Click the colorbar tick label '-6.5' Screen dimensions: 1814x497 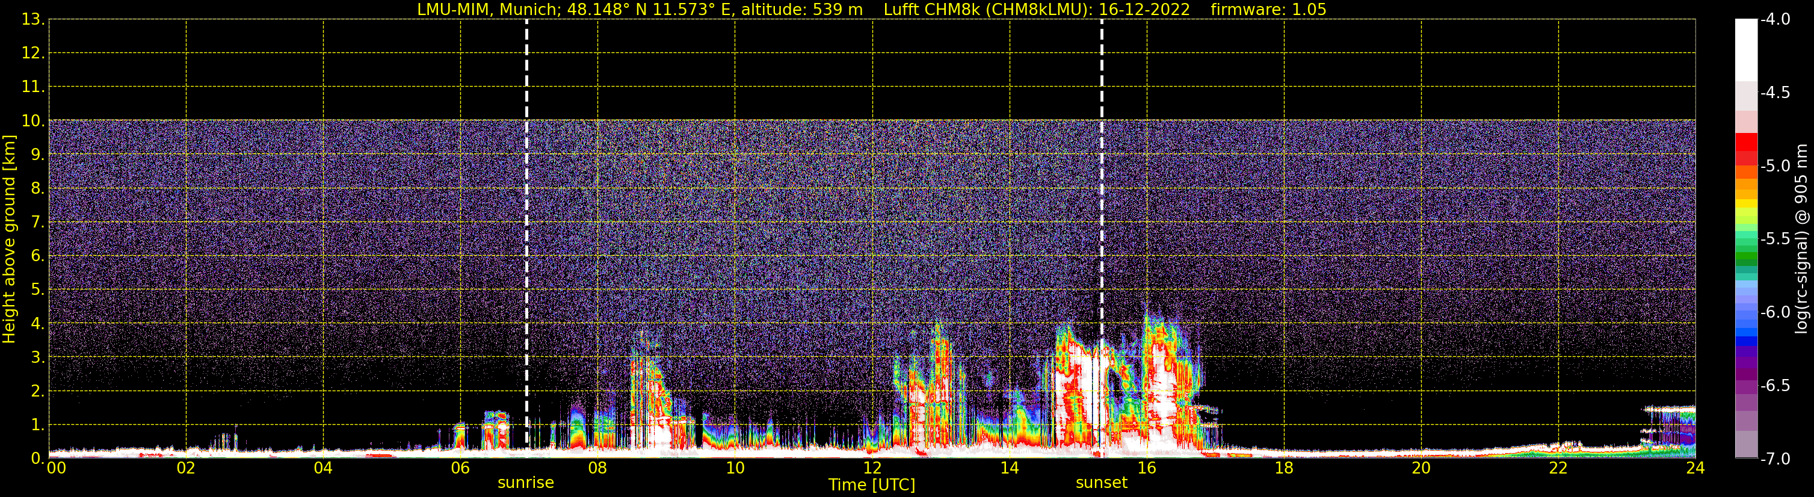tap(1775, 386)
